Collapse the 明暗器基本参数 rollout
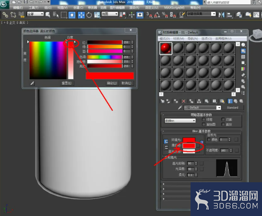 202,115
